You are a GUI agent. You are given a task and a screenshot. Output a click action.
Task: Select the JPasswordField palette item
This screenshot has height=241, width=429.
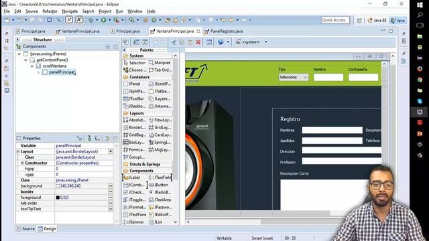coord(160,207)
